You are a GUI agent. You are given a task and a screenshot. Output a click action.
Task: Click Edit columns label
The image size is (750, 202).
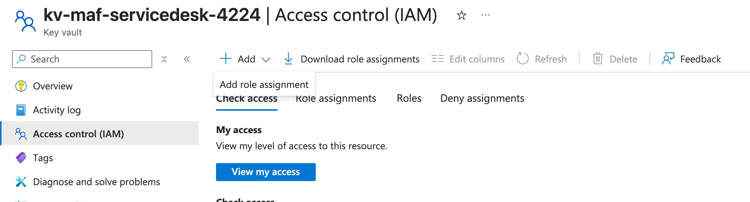[x=477, y=59]
